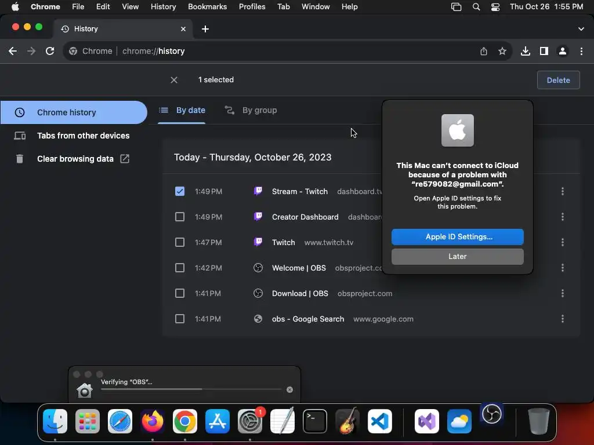This screenshot has height=445, width=594.
Task: Open the Bookmarks menu in menu bar
Action: point(207,7)
